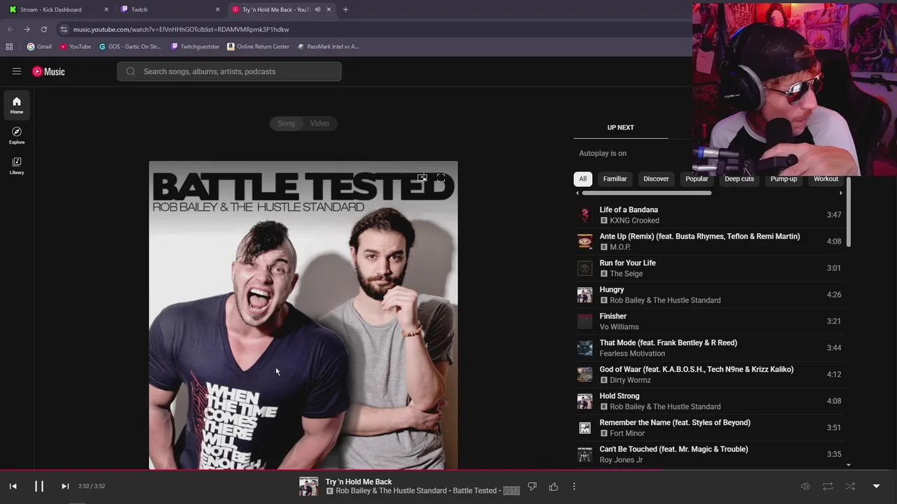
Task: Open Explore in the sidebar
Action: pyautogui.click(x=17, y=136)
